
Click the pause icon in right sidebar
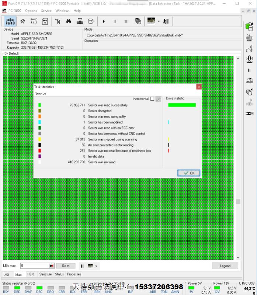(249, 70)
